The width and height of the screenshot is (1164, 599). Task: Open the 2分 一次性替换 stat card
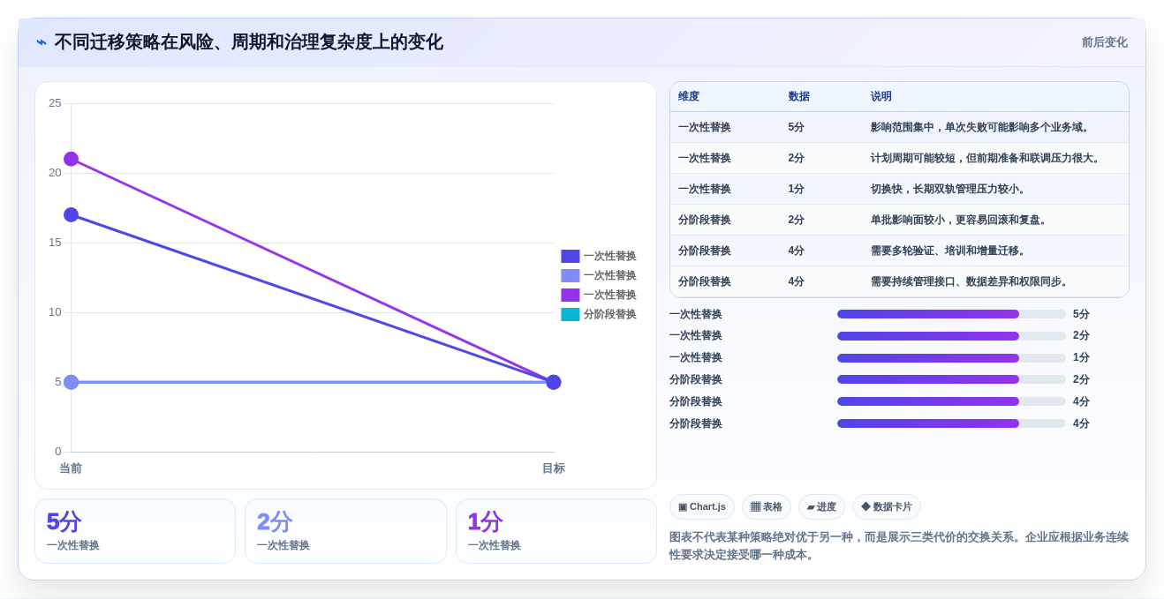pos(345,531)
